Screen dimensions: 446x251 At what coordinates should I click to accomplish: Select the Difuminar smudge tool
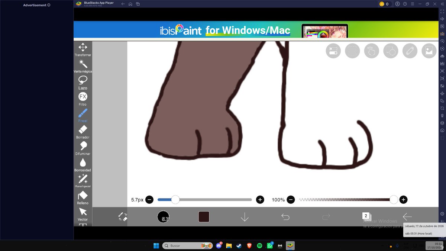coord(83,148)
